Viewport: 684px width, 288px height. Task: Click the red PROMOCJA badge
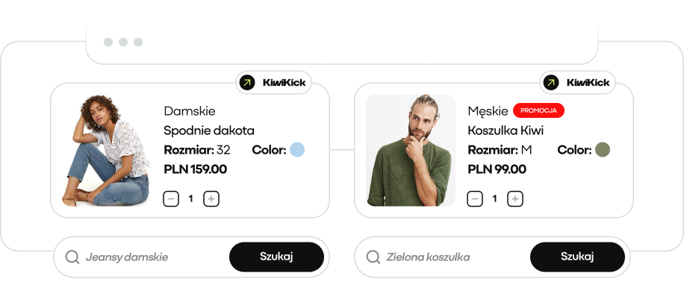tap(538, 110)
